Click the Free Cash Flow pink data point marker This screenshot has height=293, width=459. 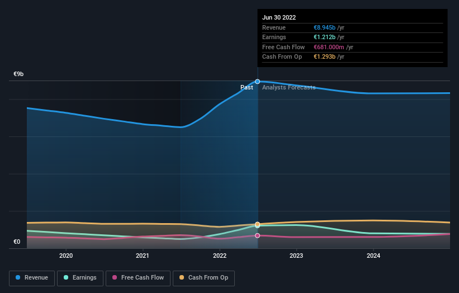[x=257, y=235]
